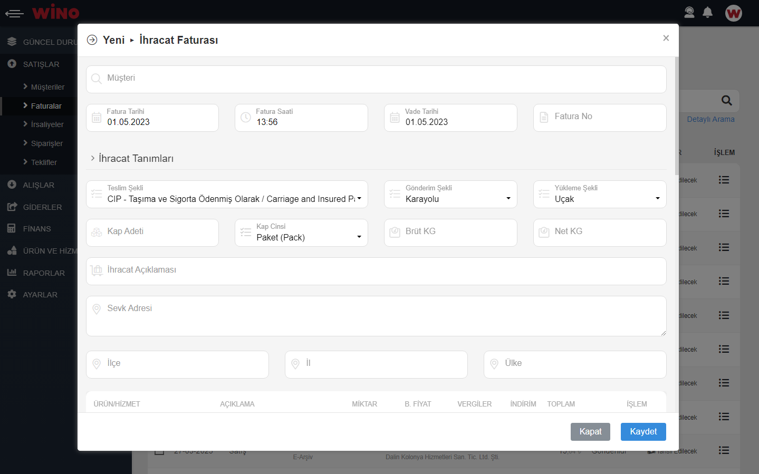
Task: Open the RAPORLAR sidebar menu
Action: pos(44,273)
